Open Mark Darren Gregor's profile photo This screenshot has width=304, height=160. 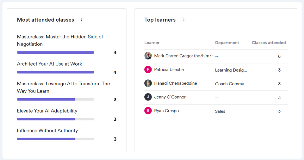pyautogui.click(x=148, y=56)
